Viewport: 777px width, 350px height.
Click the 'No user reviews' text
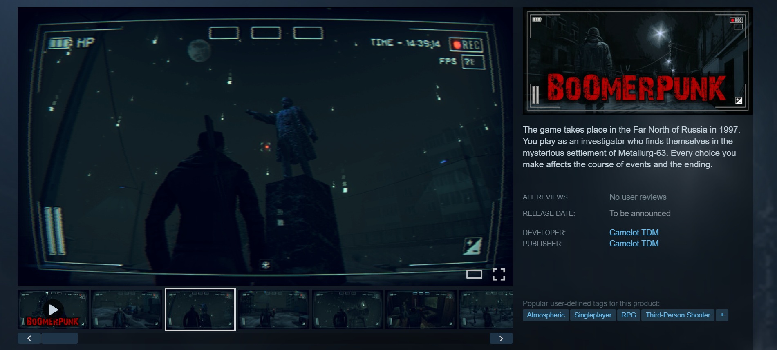[x=638, y=197]
